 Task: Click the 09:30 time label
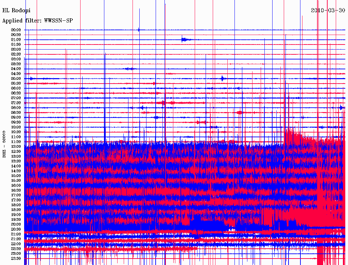point(16,122)
